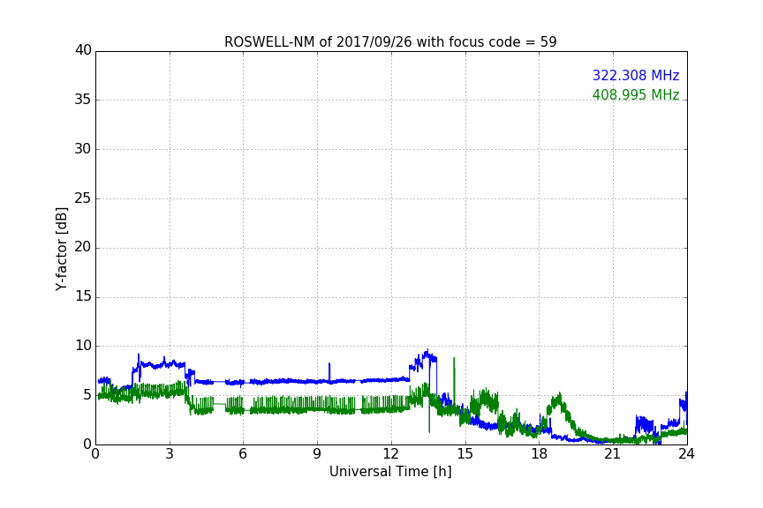Image resolution: width=763 pixels, height=508 pixels.
Task: Click the y-axis tick label '25'
Action: pos(83,198)
